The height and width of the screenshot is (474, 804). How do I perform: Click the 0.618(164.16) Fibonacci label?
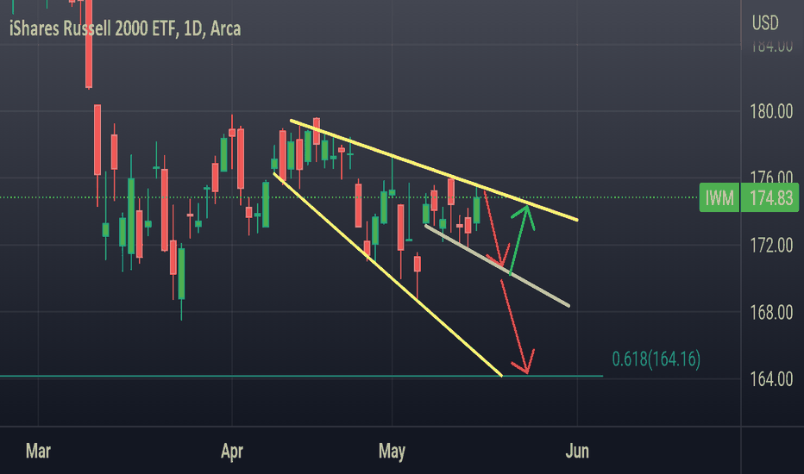click(x=656, y=359)
